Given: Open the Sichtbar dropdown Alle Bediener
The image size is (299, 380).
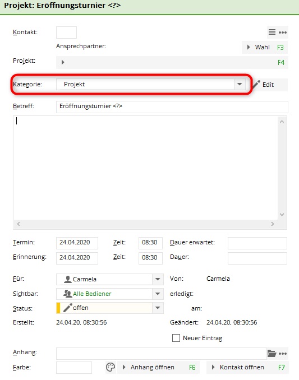Looking at the screenshot, I should pos(158,294).
